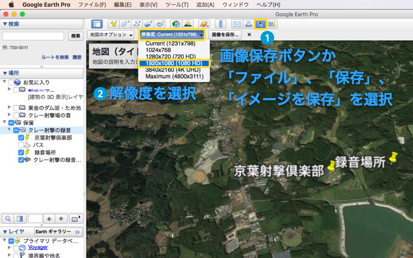Expand the 東金のダム湖・ため池 folder arrow
This screenshot has width=413, height=258.
click(10, 107)
